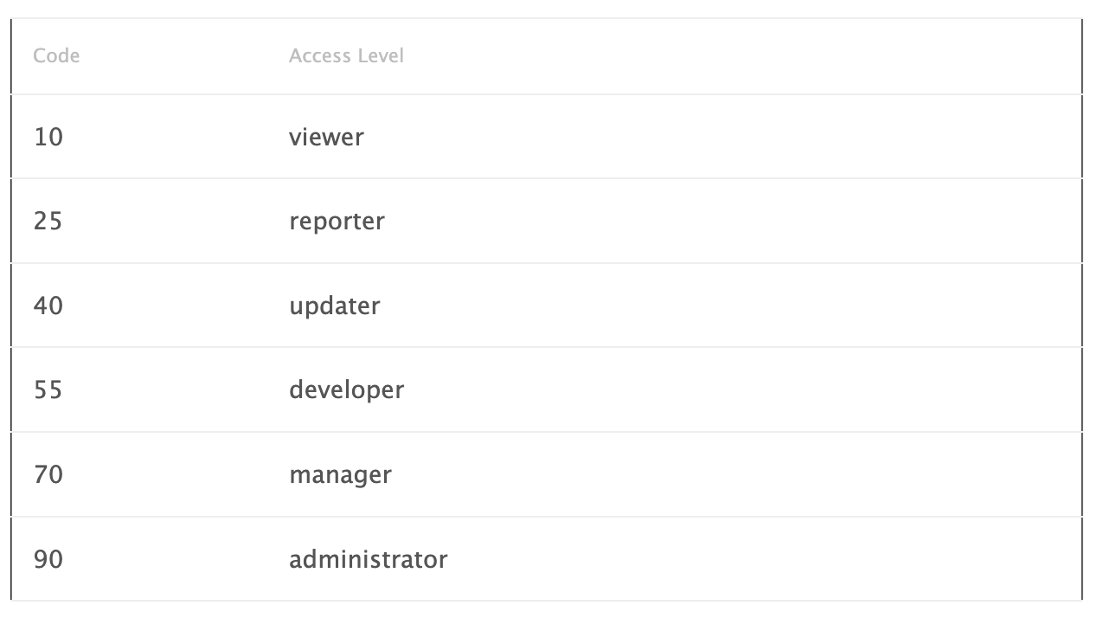Select the manager access level

pos(340,475)
